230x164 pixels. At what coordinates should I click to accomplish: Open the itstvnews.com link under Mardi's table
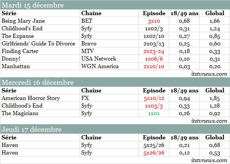(x=210, y=74)
